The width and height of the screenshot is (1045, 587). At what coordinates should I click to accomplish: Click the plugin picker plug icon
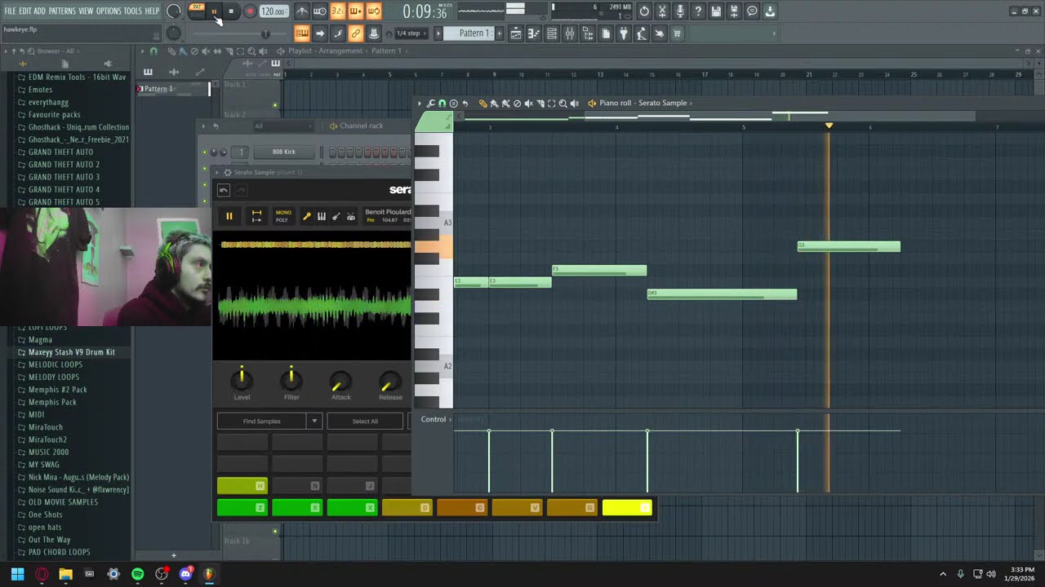(x=624, y=33)
